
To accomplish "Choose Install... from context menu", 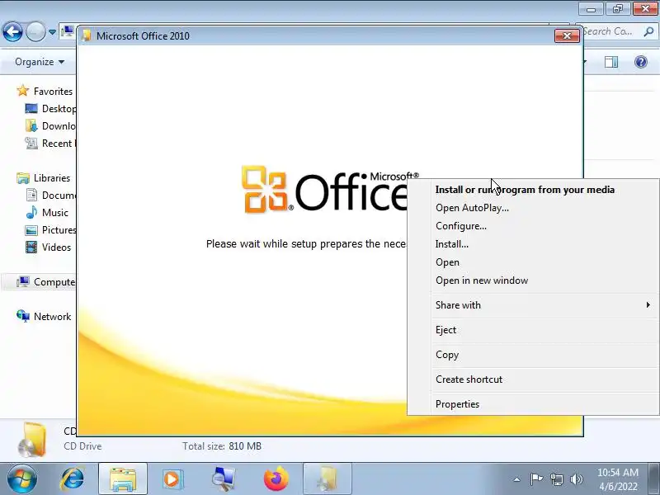I will pyautogui.click(x=451, y=244).
